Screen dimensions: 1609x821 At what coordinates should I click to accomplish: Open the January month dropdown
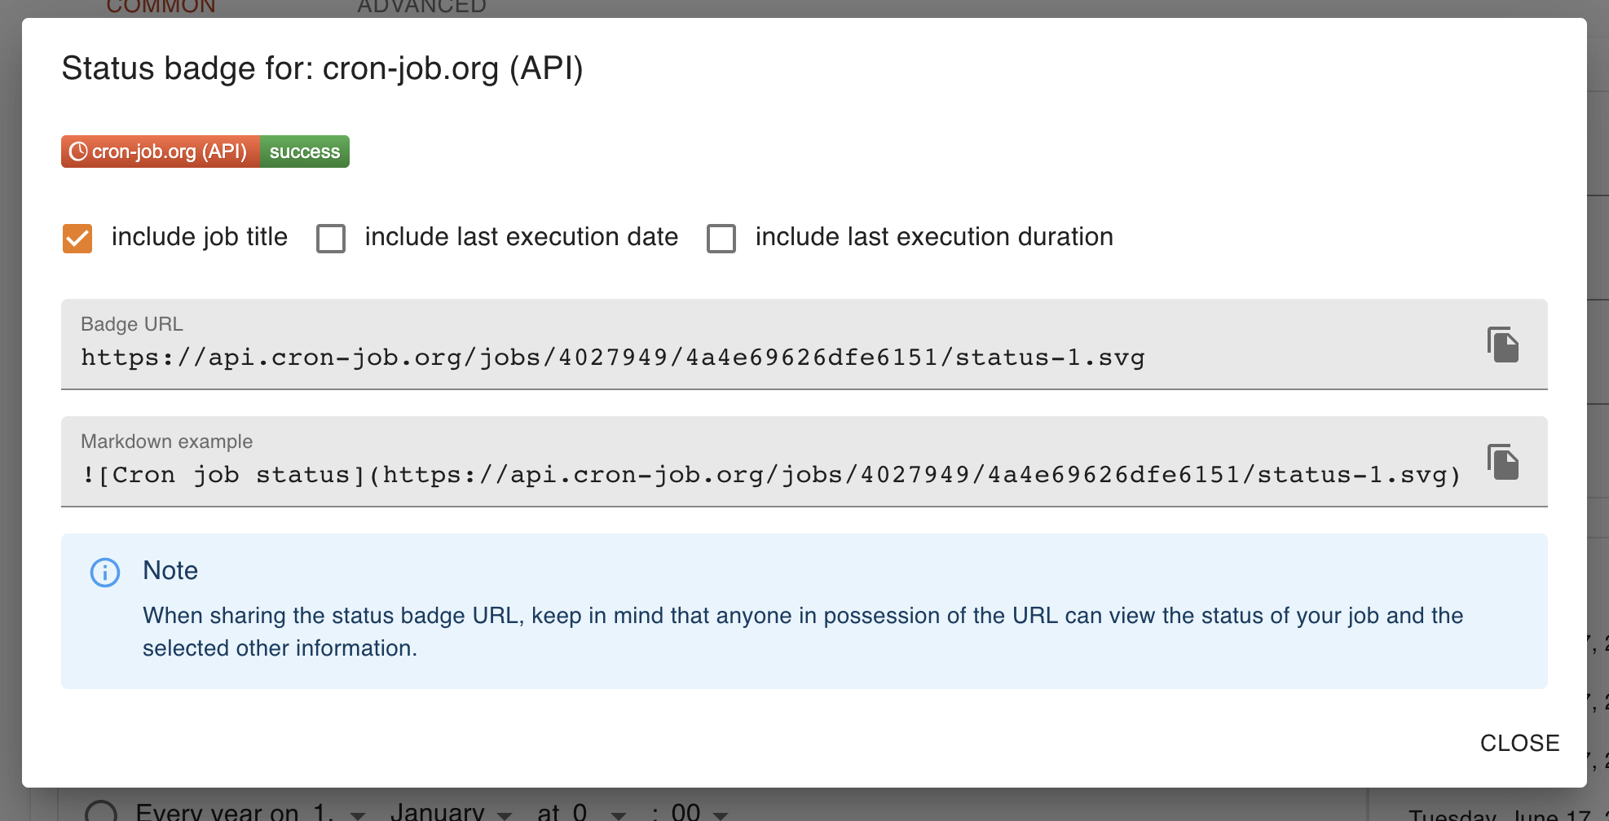pyautogui.click(x=452, y=812)
